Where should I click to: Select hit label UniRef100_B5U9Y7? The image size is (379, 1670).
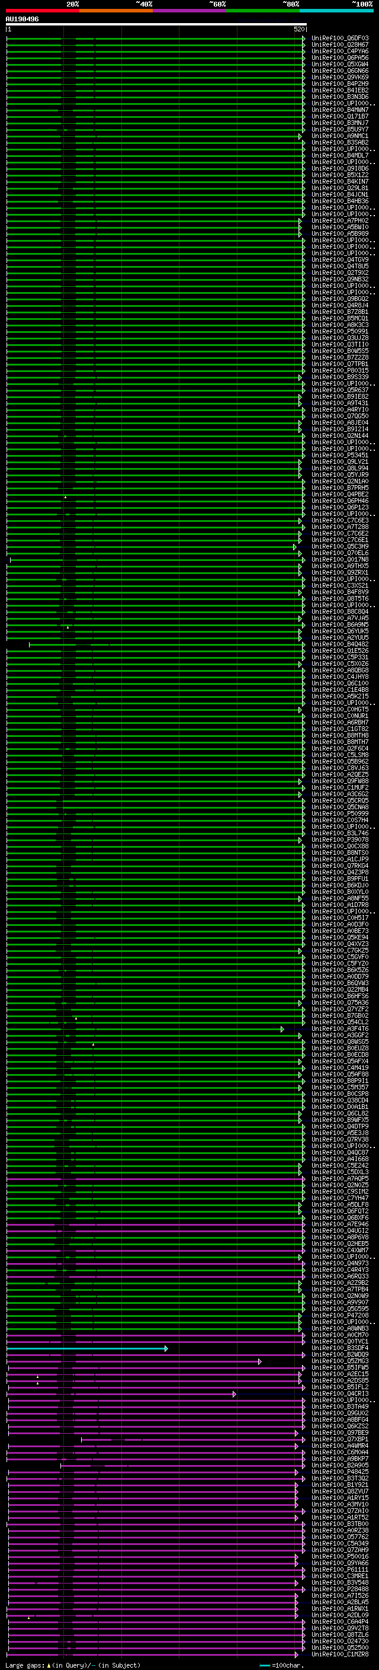coord(340,130)
